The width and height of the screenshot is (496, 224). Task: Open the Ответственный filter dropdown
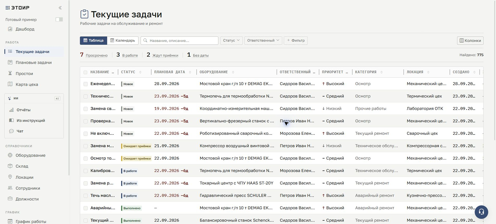(x=263, y=41)
